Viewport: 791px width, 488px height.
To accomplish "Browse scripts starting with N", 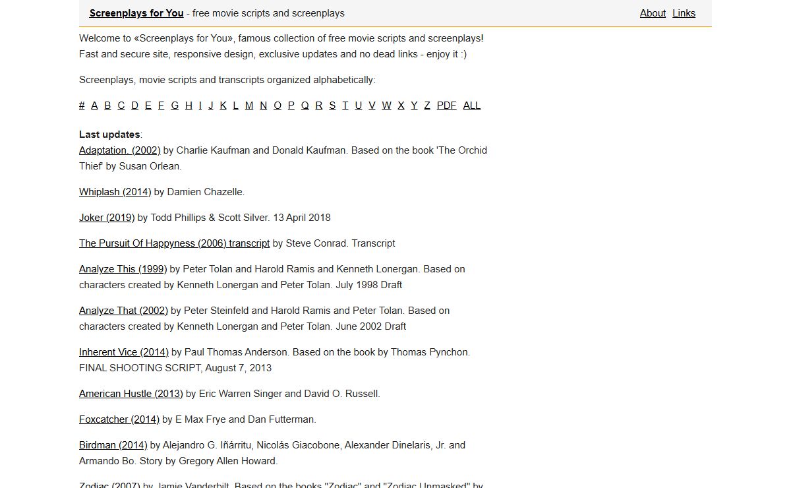I will 263,106.
